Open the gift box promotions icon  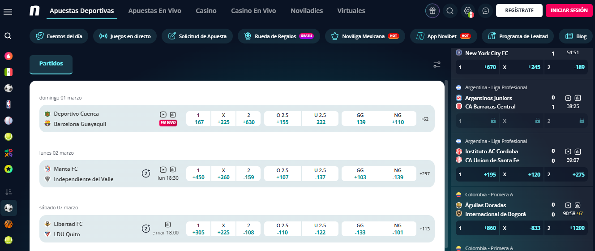point(432,11)
